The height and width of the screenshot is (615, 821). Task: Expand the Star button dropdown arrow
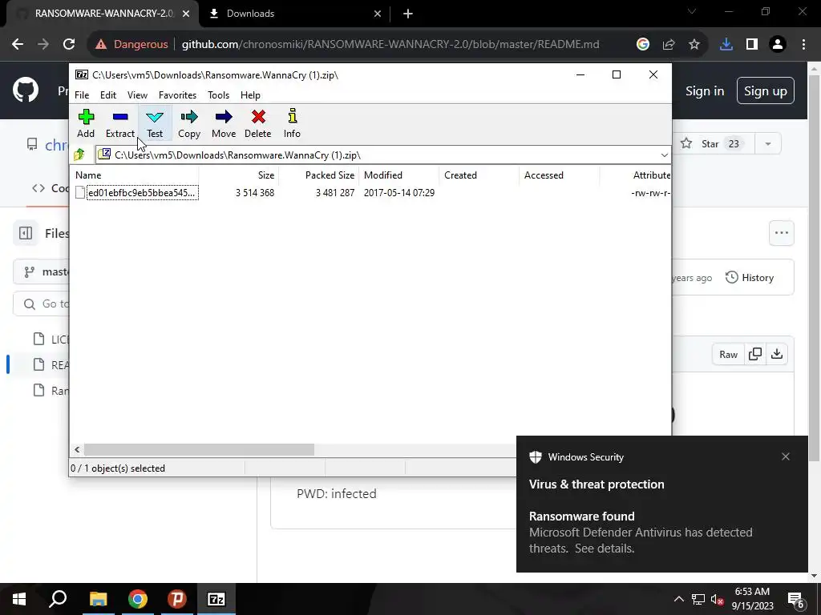coord(768,144)
